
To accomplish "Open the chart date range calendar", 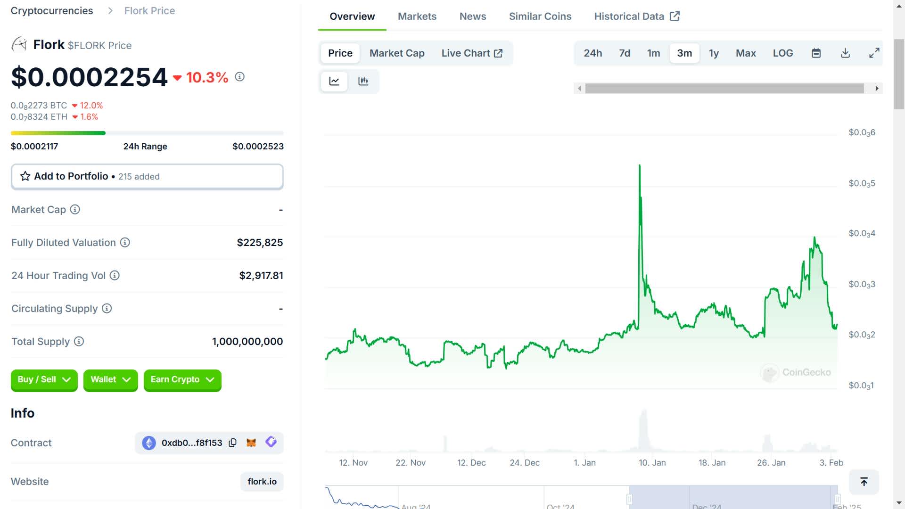I will 816,53.
